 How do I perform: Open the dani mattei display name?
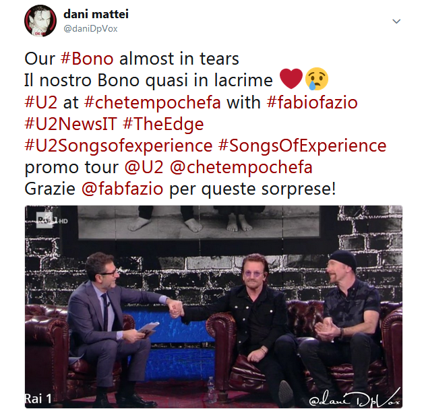coord(96,14)
